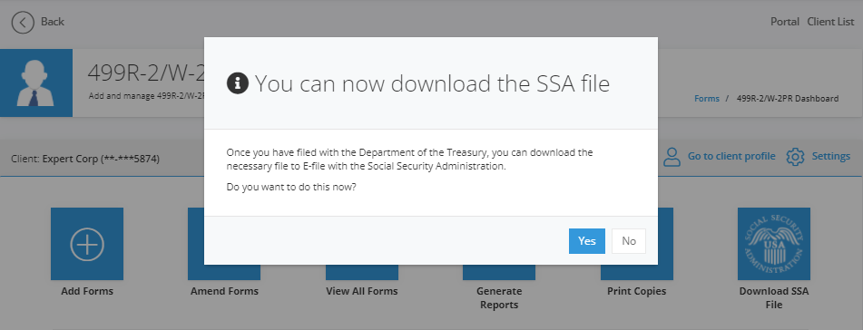Click the Back text label
This screenshot has height=330, width=863.
click(x=53, y=22)
